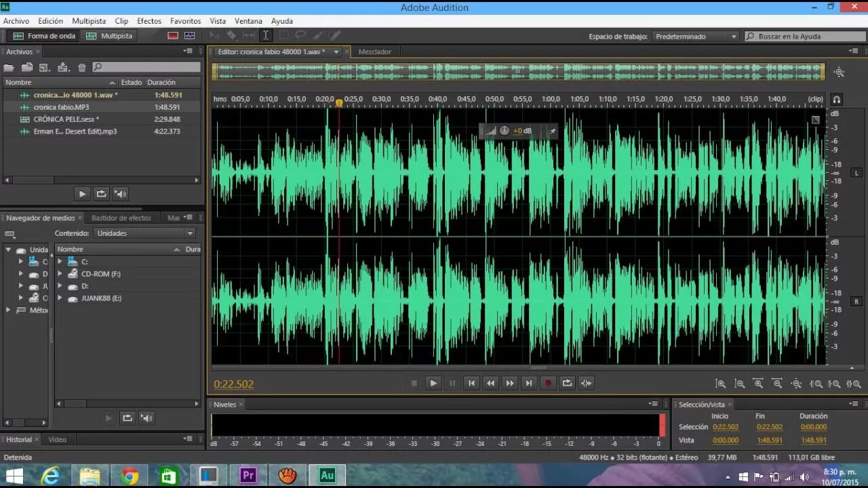This screenshot has width=868, height=488.
Task: Expand JUANK88 (E:) drive
Action: (x=60, y=298)
